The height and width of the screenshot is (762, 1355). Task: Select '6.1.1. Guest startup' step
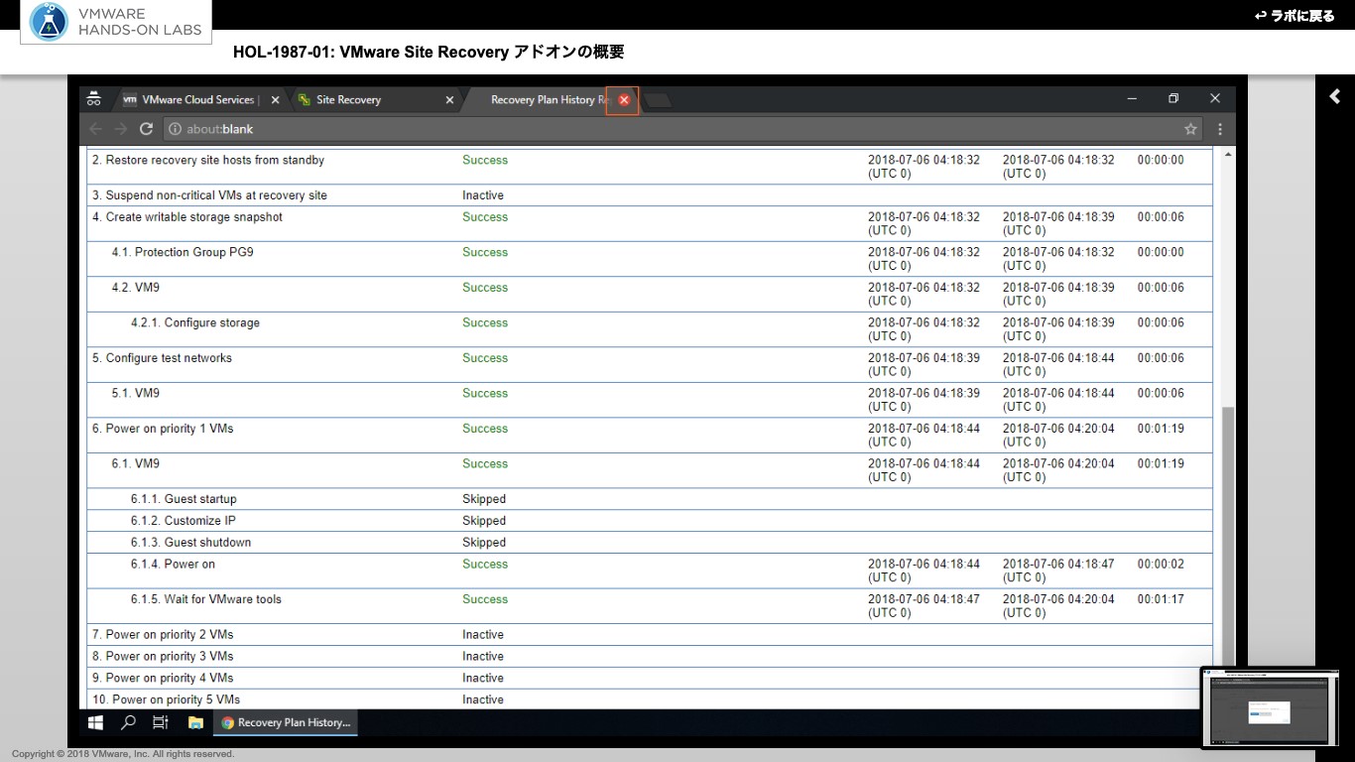point(650,499)
